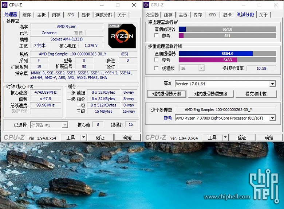Toggle the 线程数 thread count checkbox

[x=157, y=68]
